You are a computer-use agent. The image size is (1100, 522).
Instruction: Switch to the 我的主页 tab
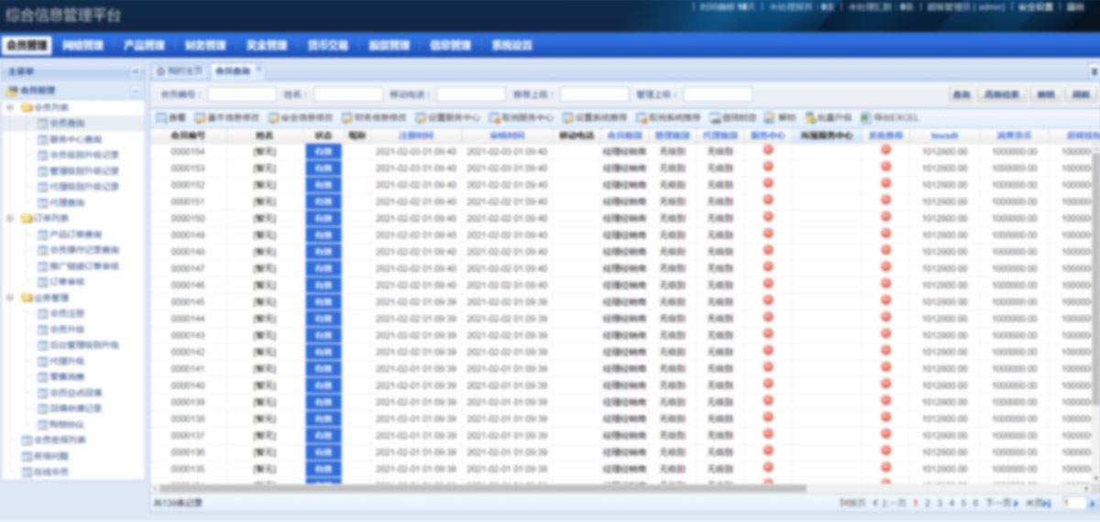tap(179, 71)
